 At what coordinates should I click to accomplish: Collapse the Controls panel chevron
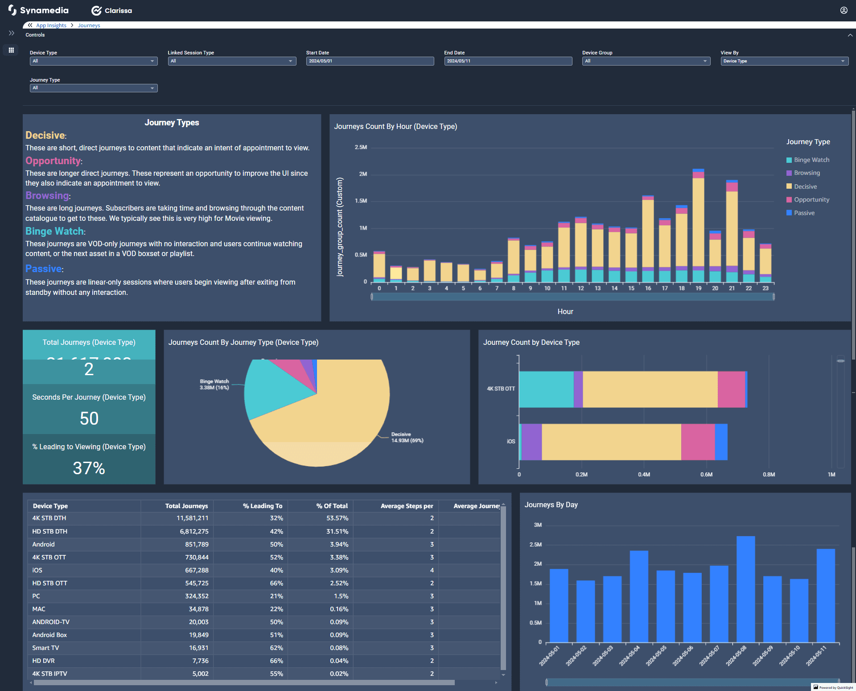[850, 35]
